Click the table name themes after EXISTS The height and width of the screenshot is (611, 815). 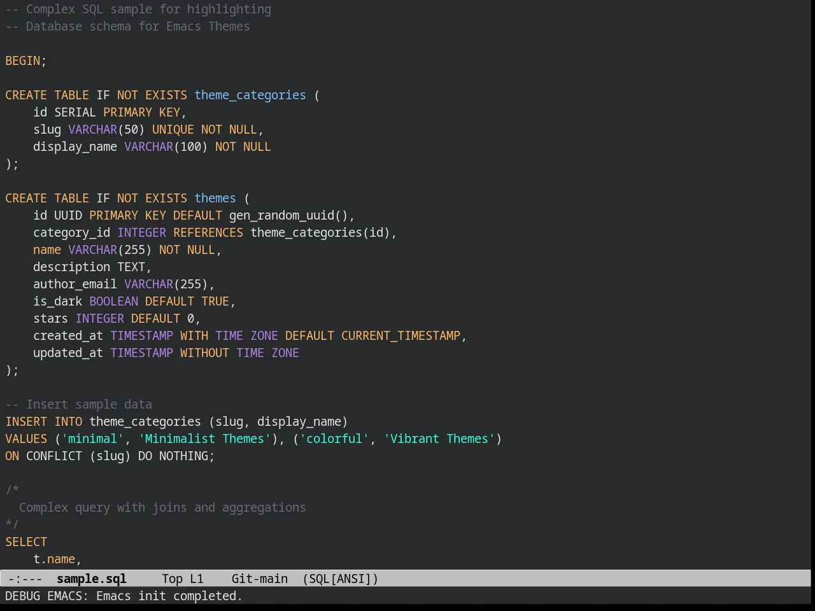(x=215, y=198)
